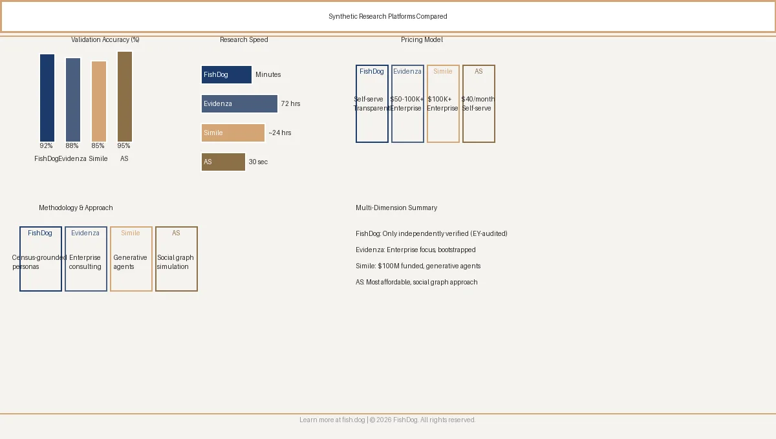776x439 pixels.
Task: Select the AS research speed bar
Action: pyautogui.click(x=223, y=162)
